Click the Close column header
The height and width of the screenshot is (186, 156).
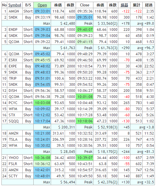pyautogui.click(x=85, y=5)
